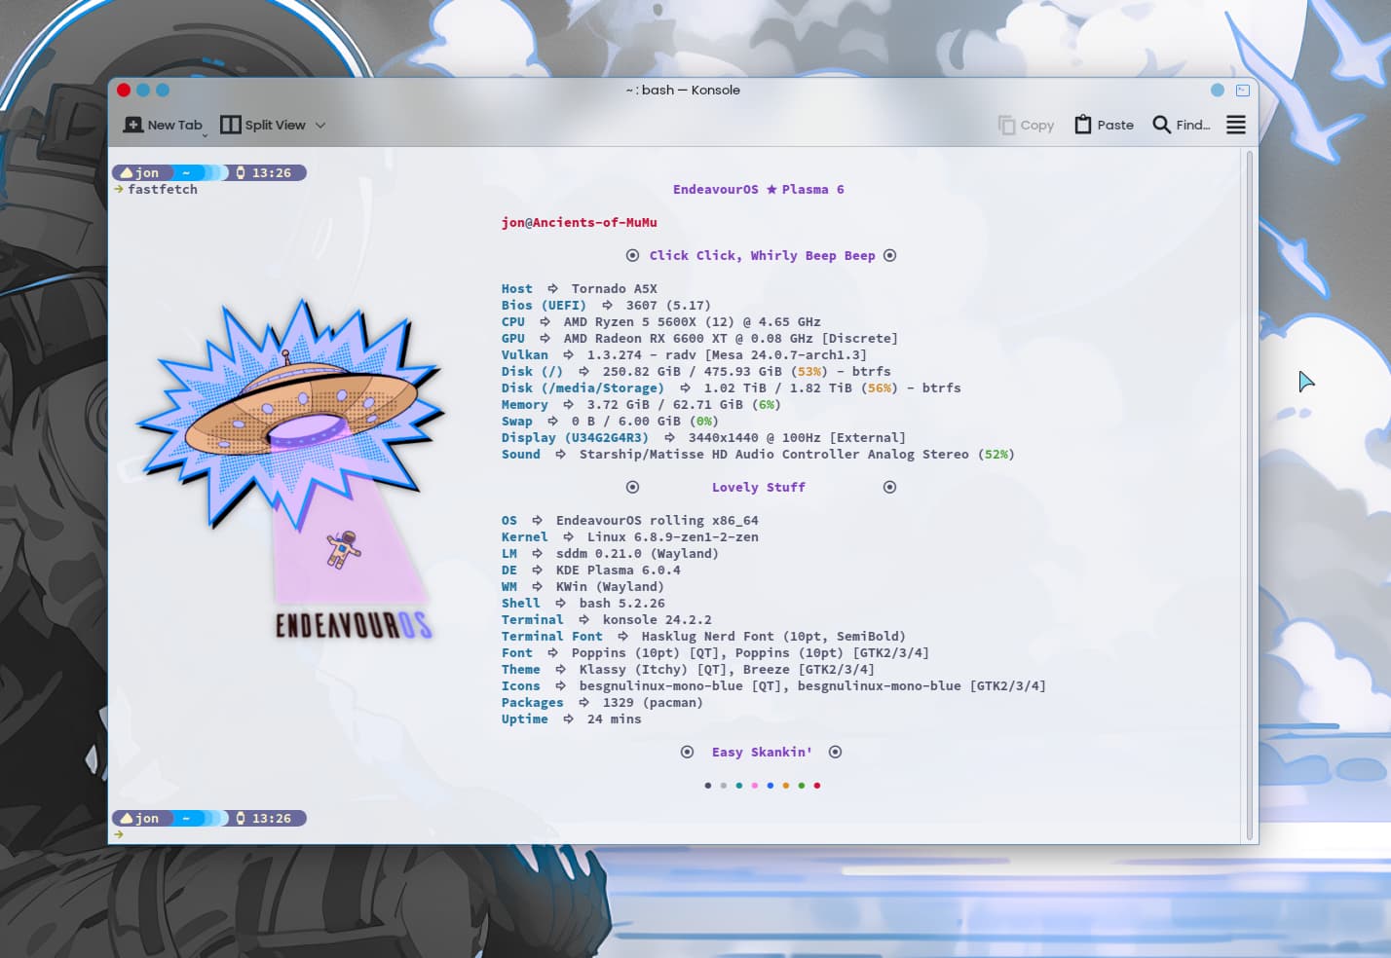This screenshot has height=958, width=1391.
Task: Click the Konsole icon in title bar corner
Action: [1242, 91]
